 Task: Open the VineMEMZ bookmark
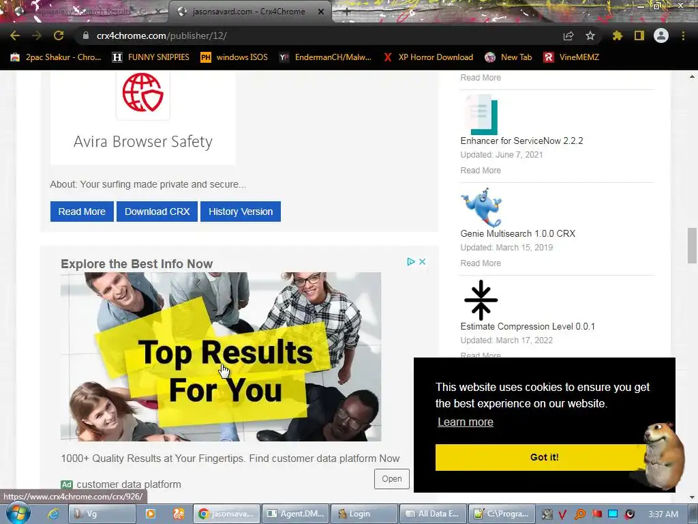[x=572, y=57]
